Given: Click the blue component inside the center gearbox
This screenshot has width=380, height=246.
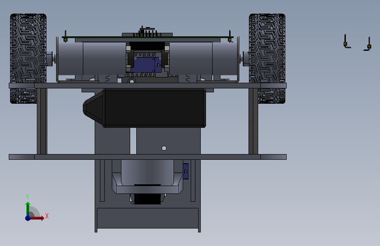Looking at the screenshot, I should (x=146, y=65).
